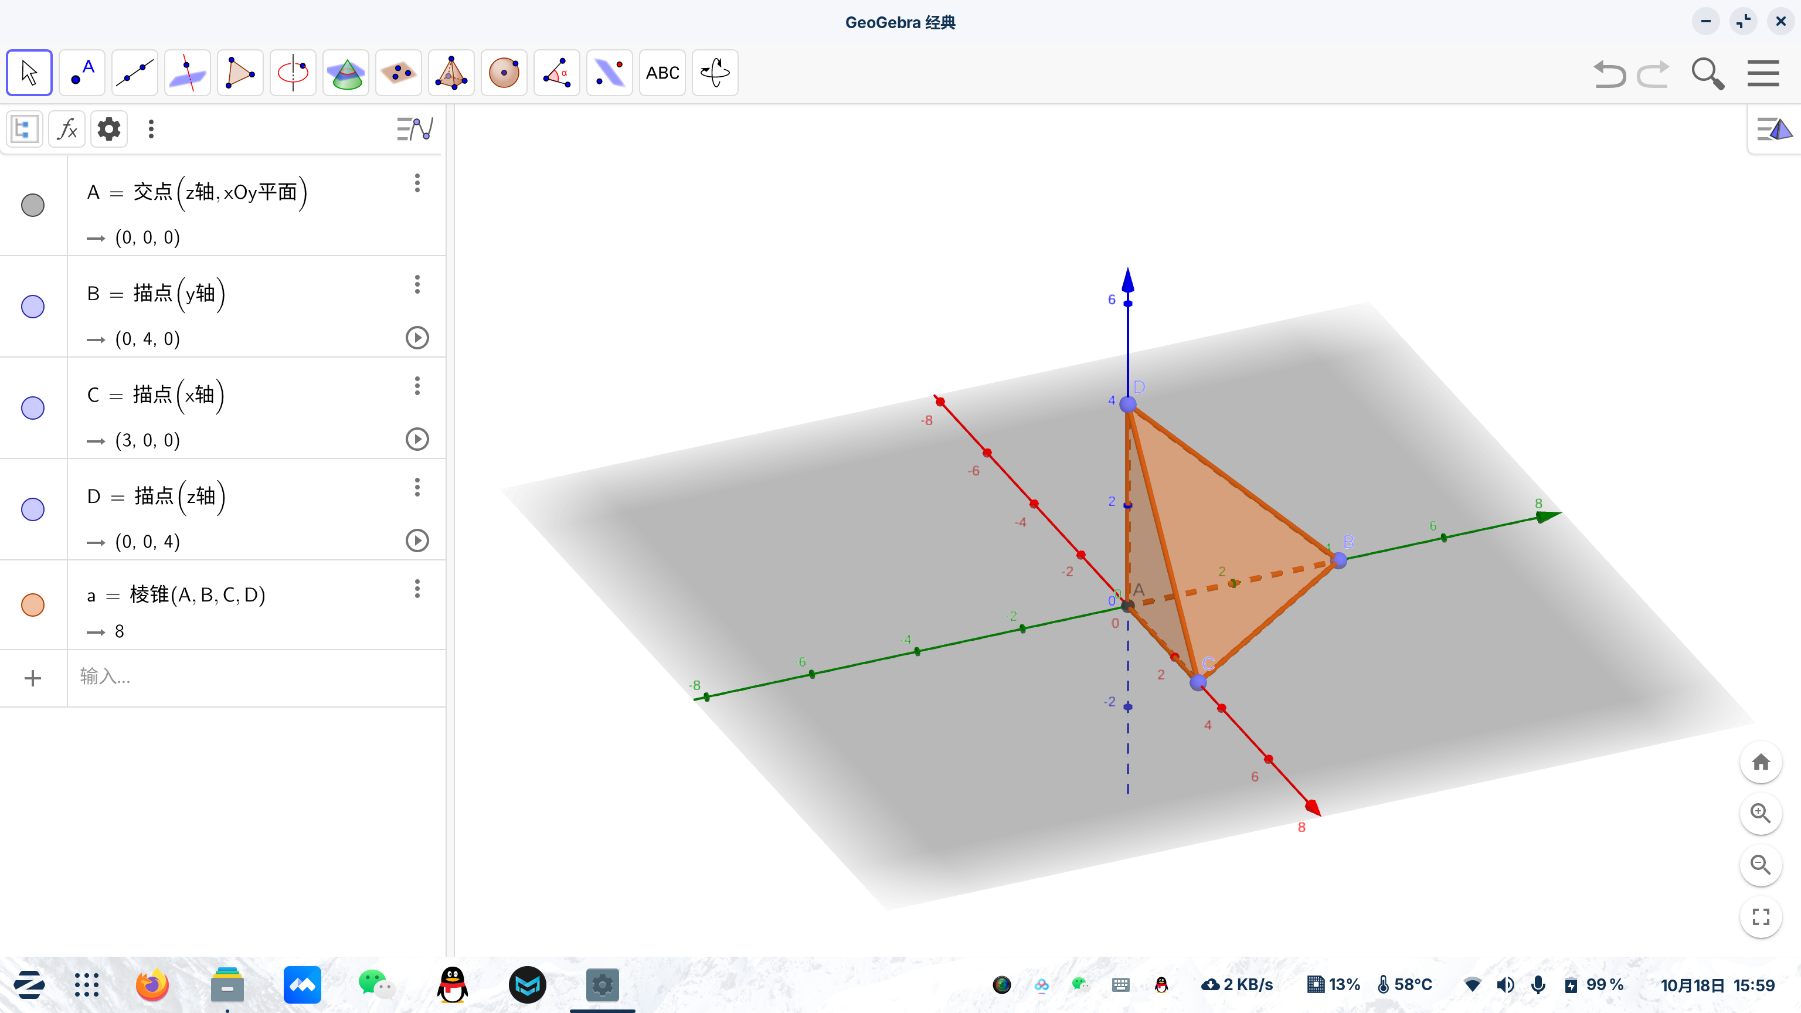Select the Rotate 3D Graphics View tool

click(715, 73)
